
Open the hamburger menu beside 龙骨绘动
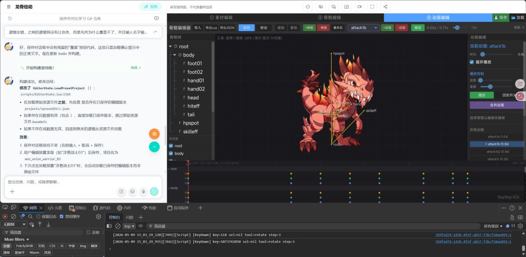(9, 7)
